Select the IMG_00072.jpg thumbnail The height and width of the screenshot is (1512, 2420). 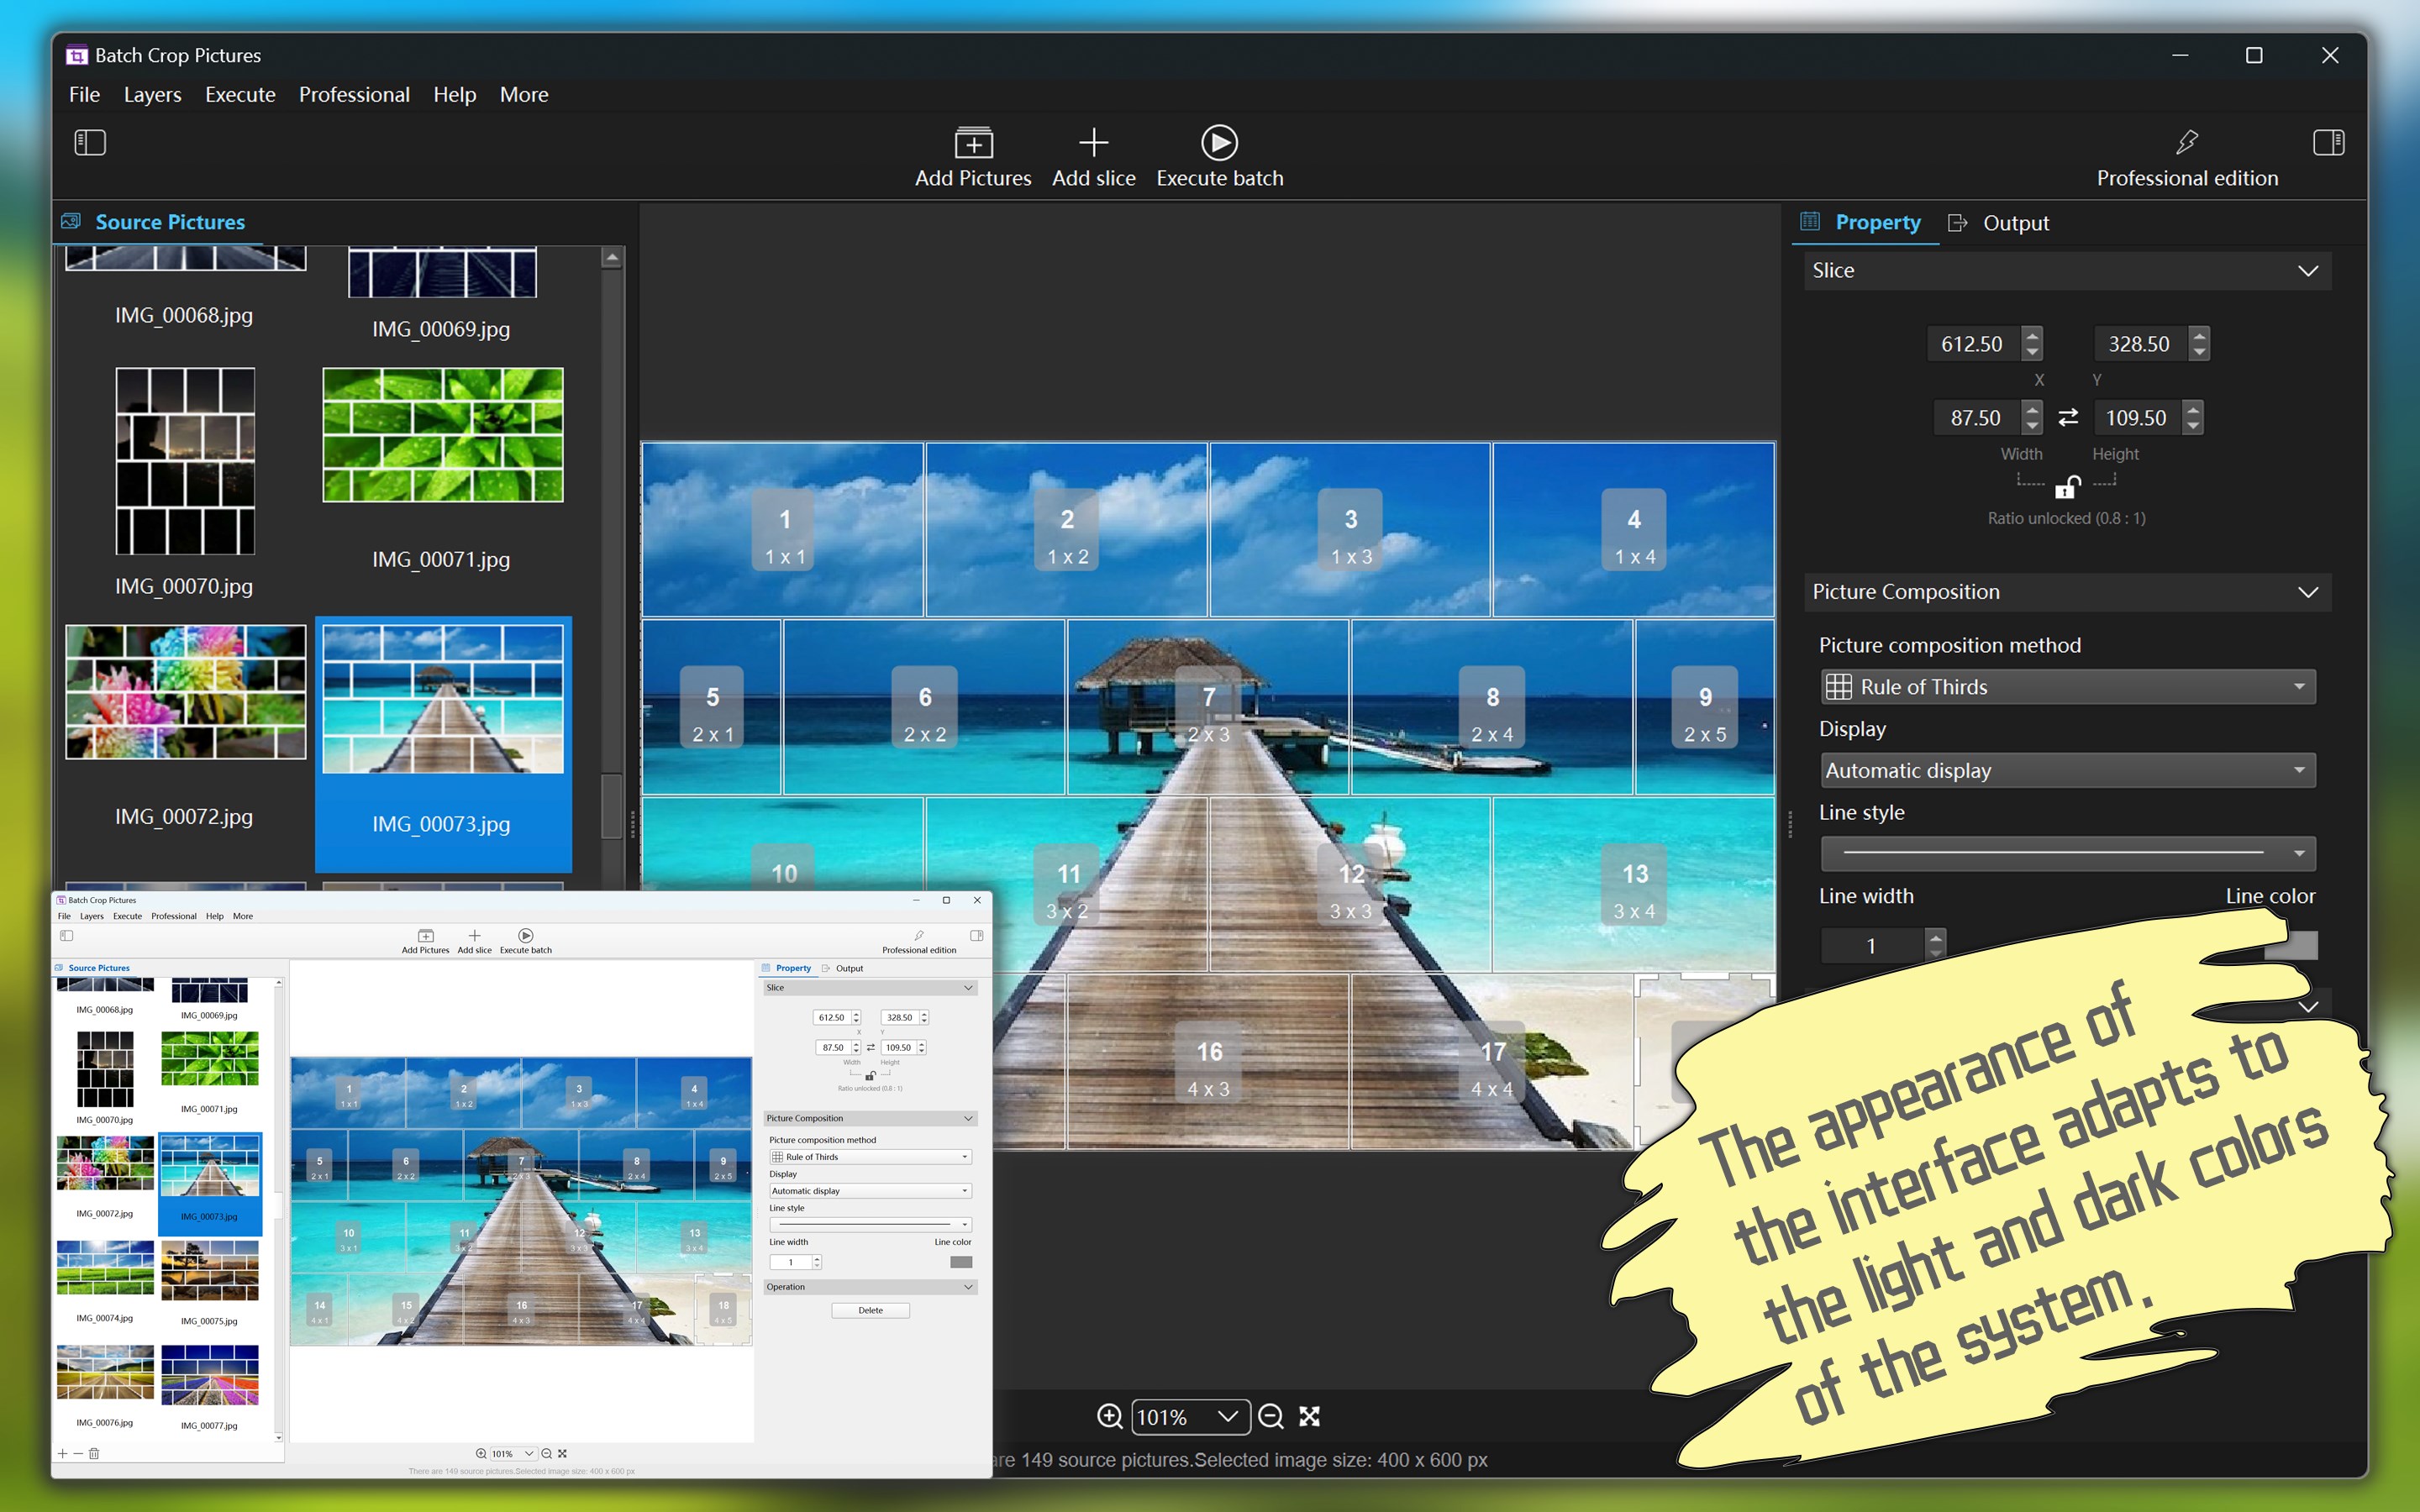pos(185,692)
